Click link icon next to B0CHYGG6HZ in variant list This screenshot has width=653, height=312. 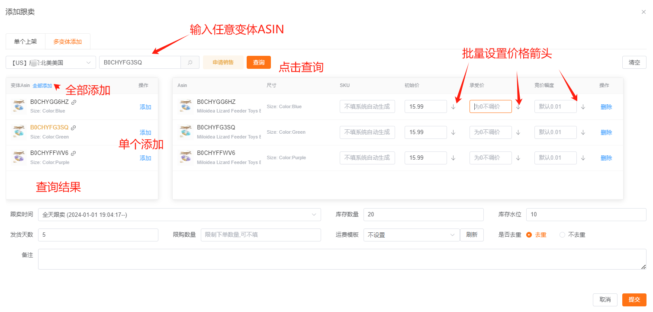[x=74, y=102]
